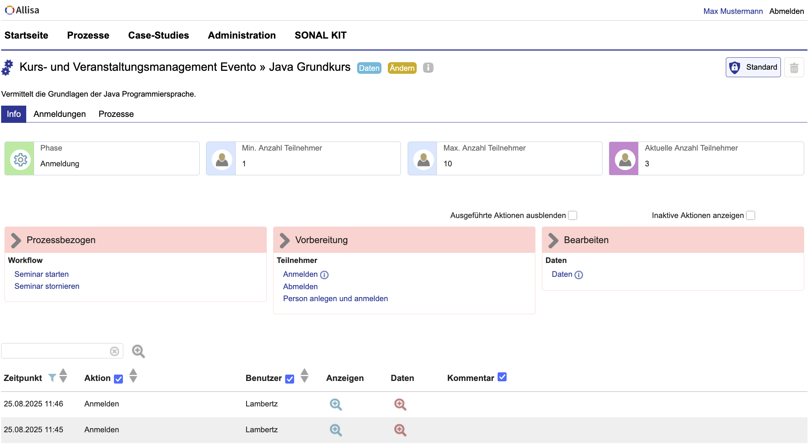
Task: Clear the search field with x icon
Action: [114, 351]
